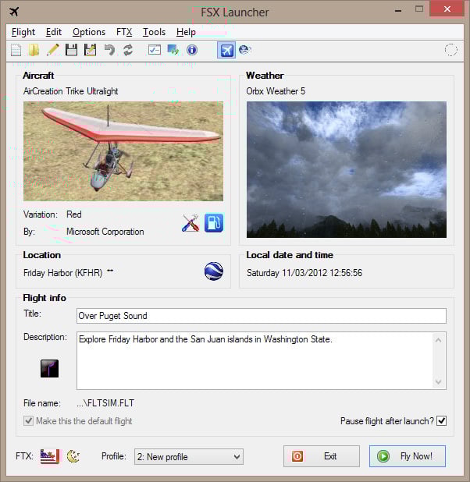Click the ...\FLTSIM.FLT file name text
Screen dimensions: 470x482
tap(105, 403)
